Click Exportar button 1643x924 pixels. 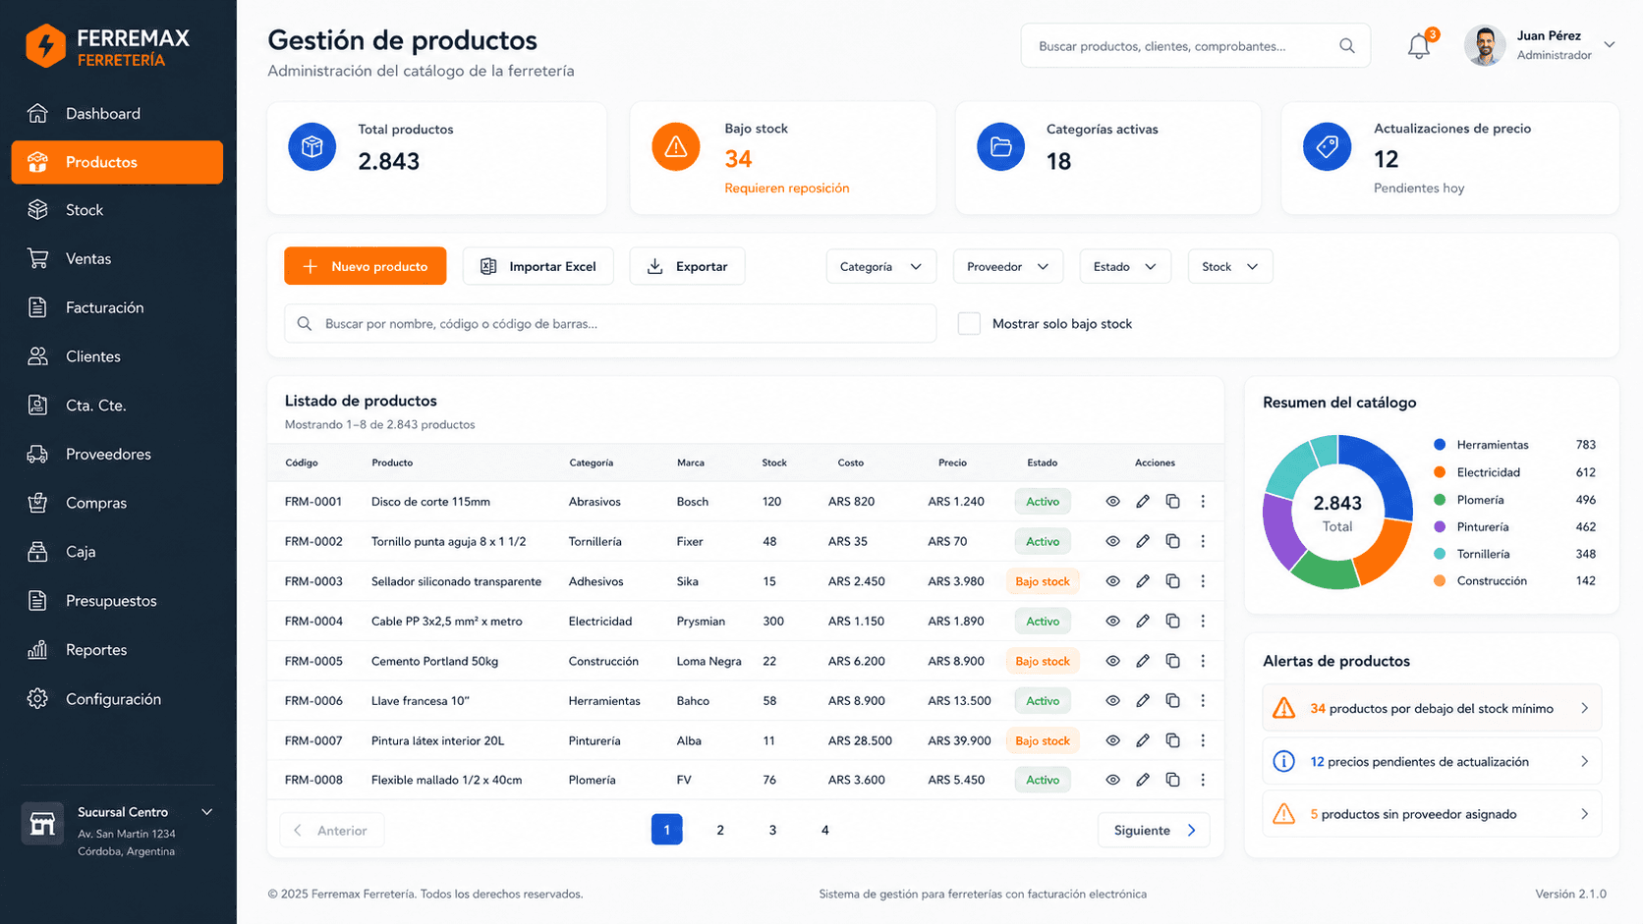687,266
